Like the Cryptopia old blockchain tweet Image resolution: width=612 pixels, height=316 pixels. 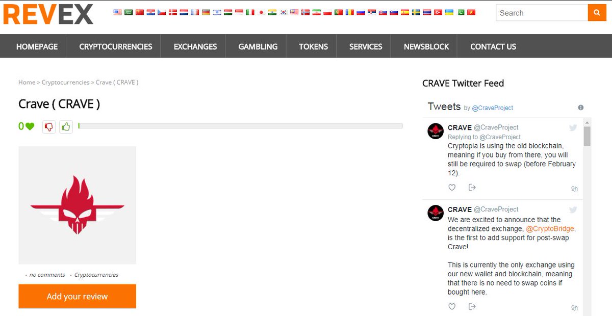(452, 188)
